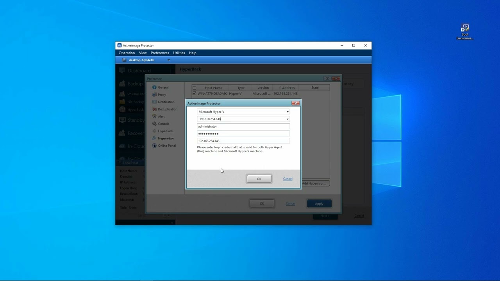
Task: Click the Alert icon in Preference sidebar
Action: coord(154,116)
